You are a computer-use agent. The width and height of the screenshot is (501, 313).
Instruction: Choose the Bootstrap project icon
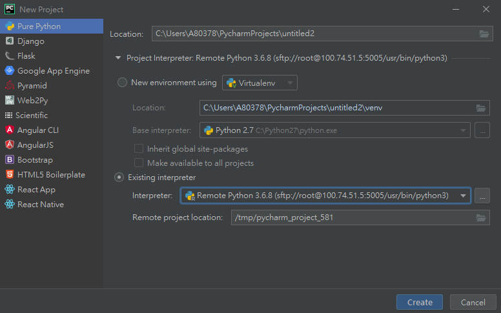tap(10, 159)
